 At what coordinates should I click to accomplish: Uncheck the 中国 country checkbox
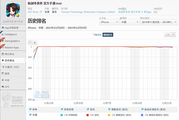(30, 115)
